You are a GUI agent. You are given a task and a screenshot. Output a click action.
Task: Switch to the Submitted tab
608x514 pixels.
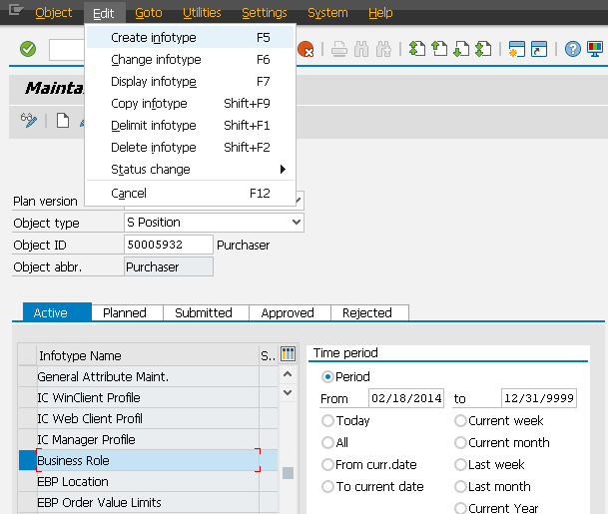pyautogui.click(x=206, y=312)
